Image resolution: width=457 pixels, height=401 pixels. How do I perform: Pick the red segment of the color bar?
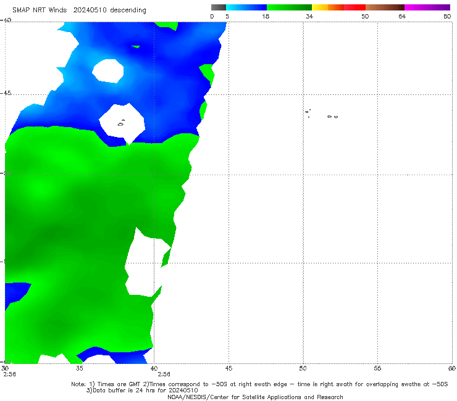point(354,7)
